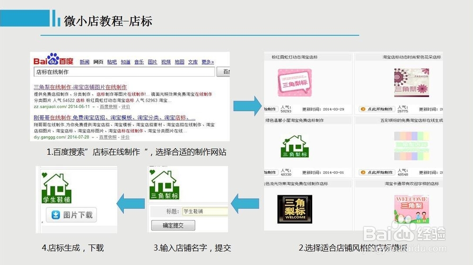Select the black gold 三角梨标 WELCOME thumbnail

click(x=295, y=209)
